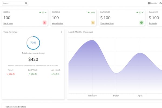162x108 pixels.
Task: Click the Target red down arrow
Action: pyautogui.click(x=8, y=74)
